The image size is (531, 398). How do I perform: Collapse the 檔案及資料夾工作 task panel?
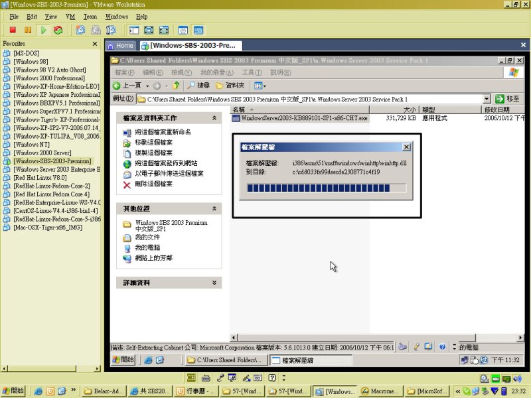point(214,118)
